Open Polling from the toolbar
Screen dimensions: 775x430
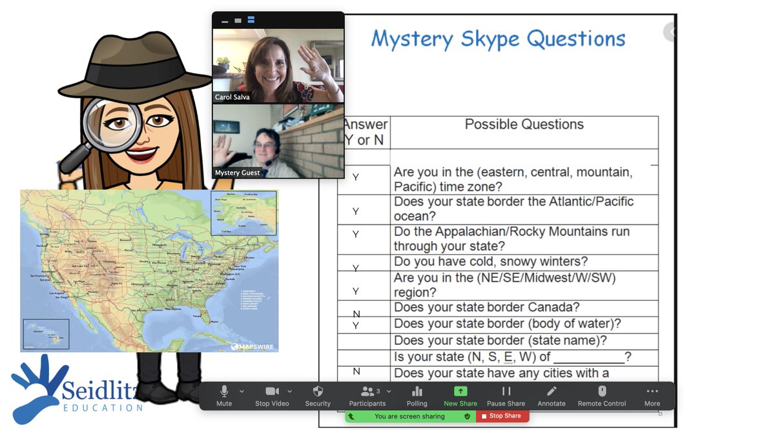pyautogui.click(x=417, y=395)
